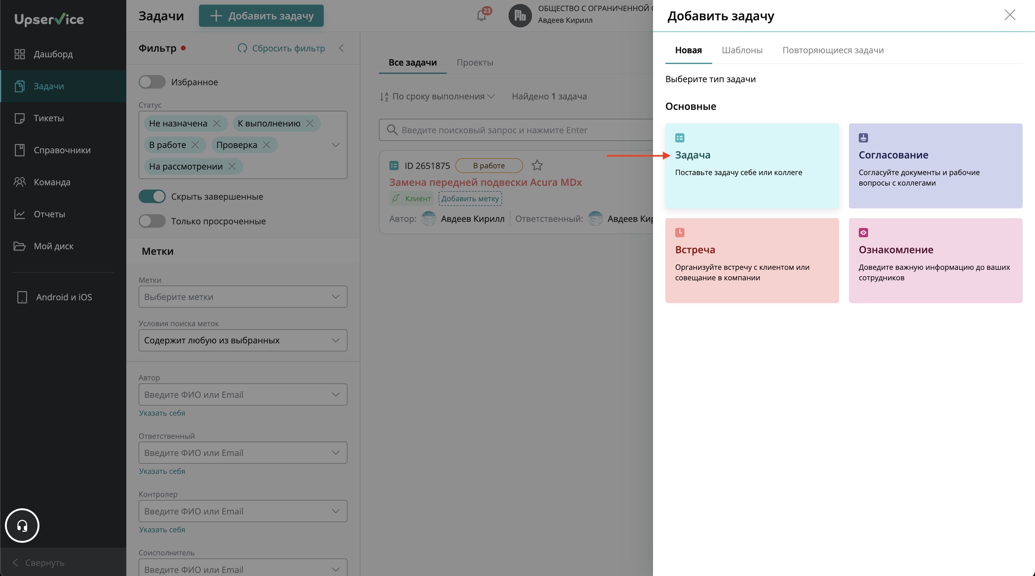Screen dimensions: 1035x576
Task: Expand the Выберите метки dropdown
Action: [243, 297]
